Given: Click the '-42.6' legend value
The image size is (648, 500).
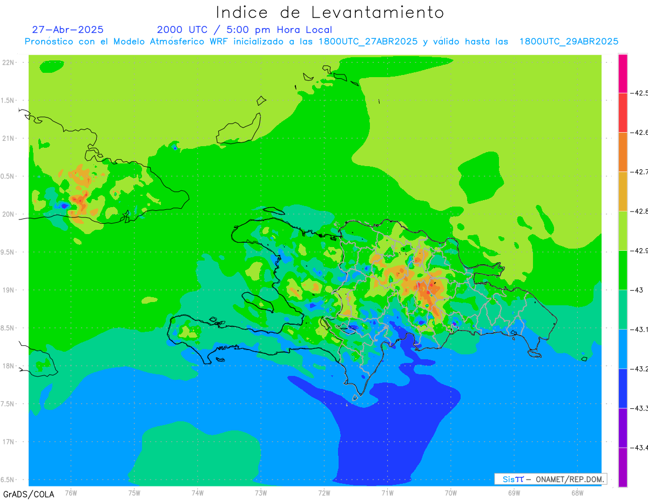Looking at the screenshot, I should tap(640, 133).
